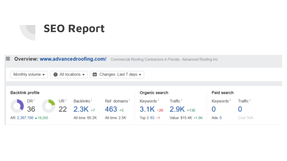
Task: Open the 463 referring domains value
Action: [111, 109]
